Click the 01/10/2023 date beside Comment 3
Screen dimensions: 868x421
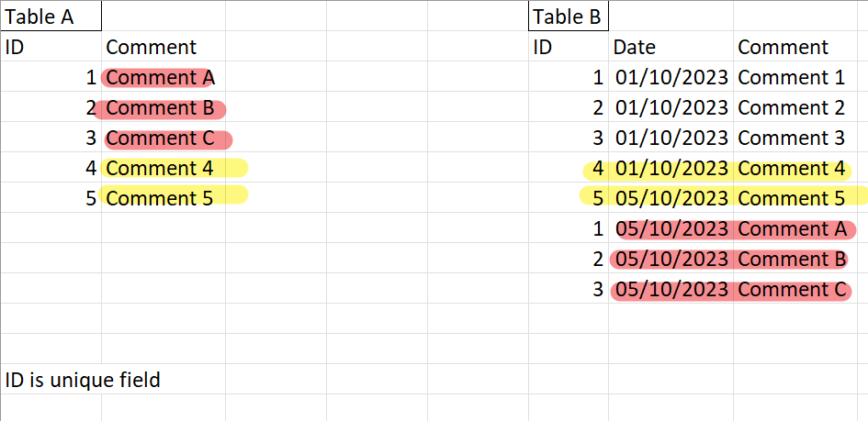(671, 138)
